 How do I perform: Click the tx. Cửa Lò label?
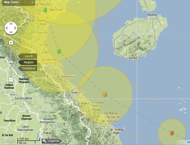tap(46, 45)
